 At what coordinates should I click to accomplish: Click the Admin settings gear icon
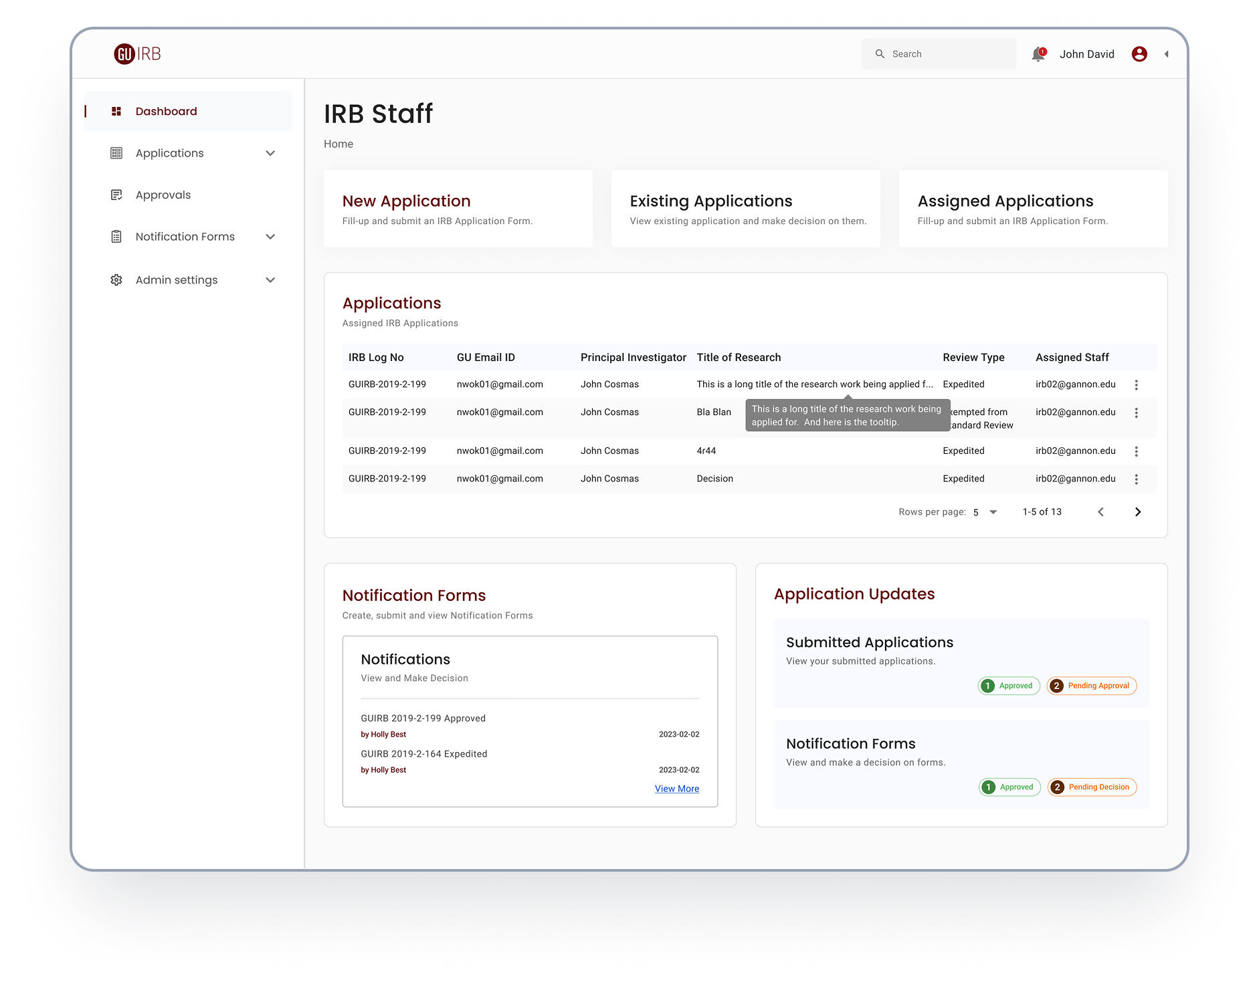point(116,280)
